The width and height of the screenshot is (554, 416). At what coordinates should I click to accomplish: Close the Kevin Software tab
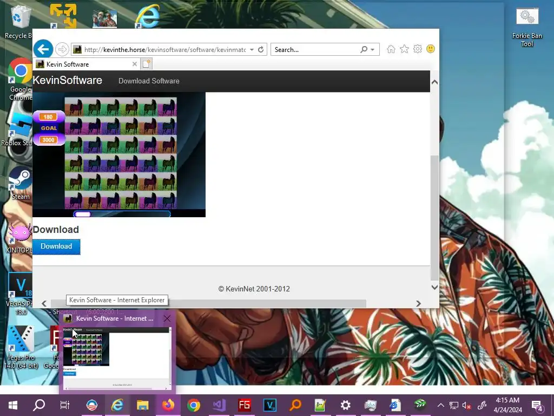coord(134,64)
